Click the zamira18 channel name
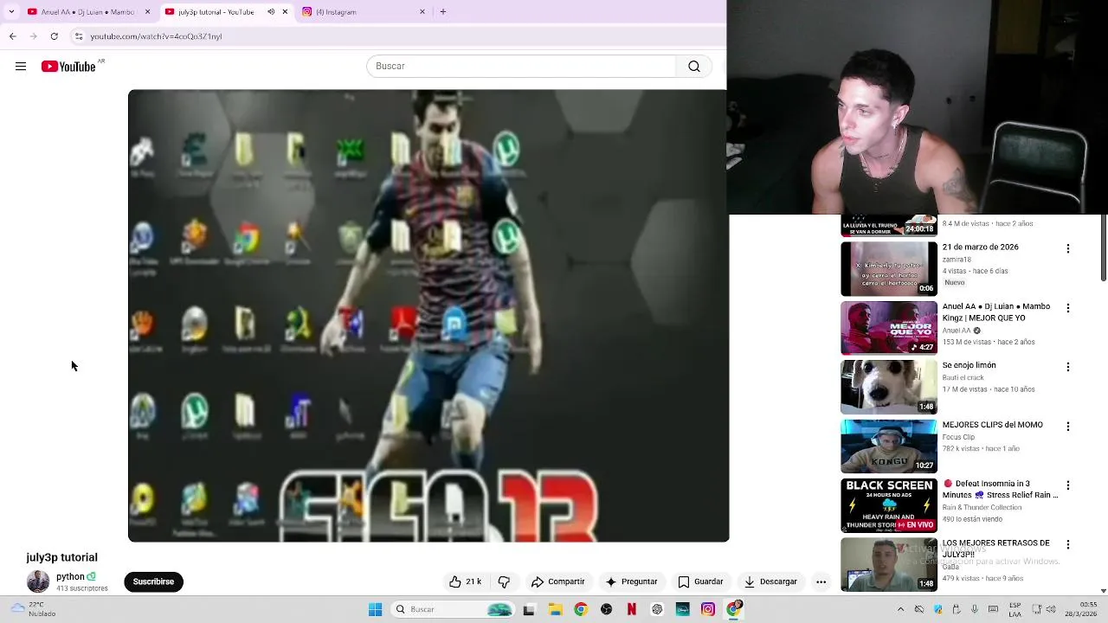Viewport: 1108px width, 623px height. tap(957, 260)
